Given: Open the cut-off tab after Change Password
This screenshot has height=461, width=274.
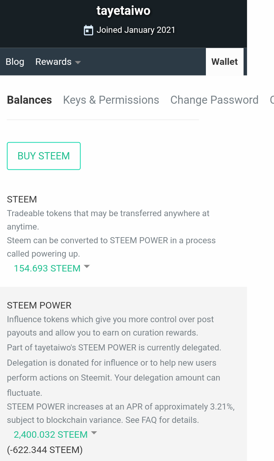Looking at the screenshot, I should click(x=272, y=100).
